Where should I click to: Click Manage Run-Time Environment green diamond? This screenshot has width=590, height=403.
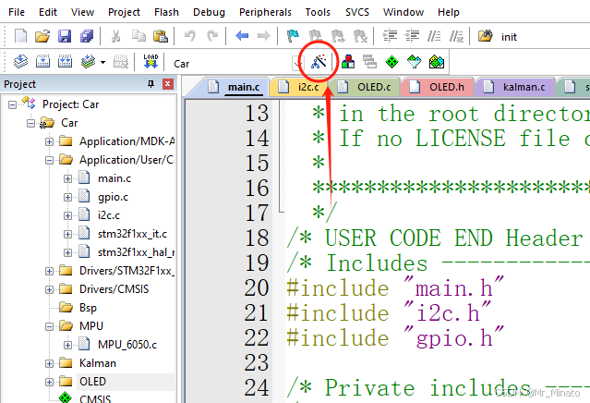coord(392,61)
